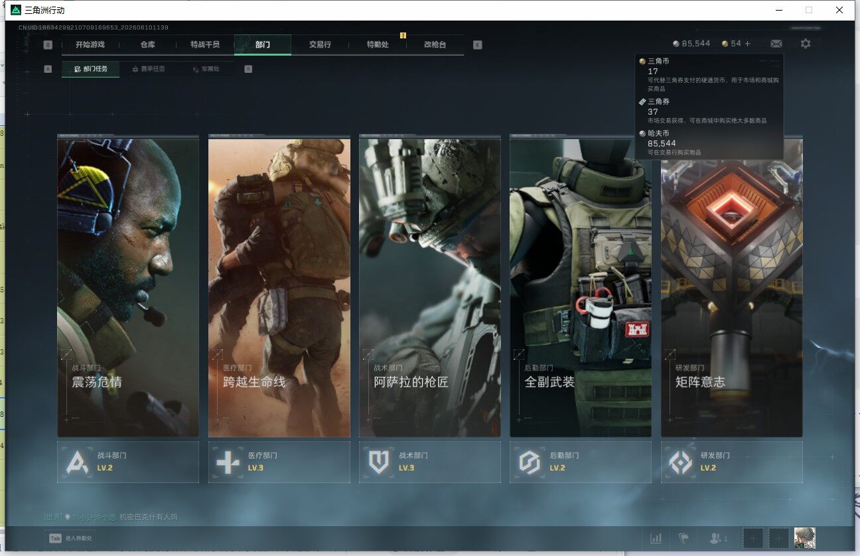The height and width of the screenshot is (556, 860).
Task: Select the 部门 tab
Action: 263,45
